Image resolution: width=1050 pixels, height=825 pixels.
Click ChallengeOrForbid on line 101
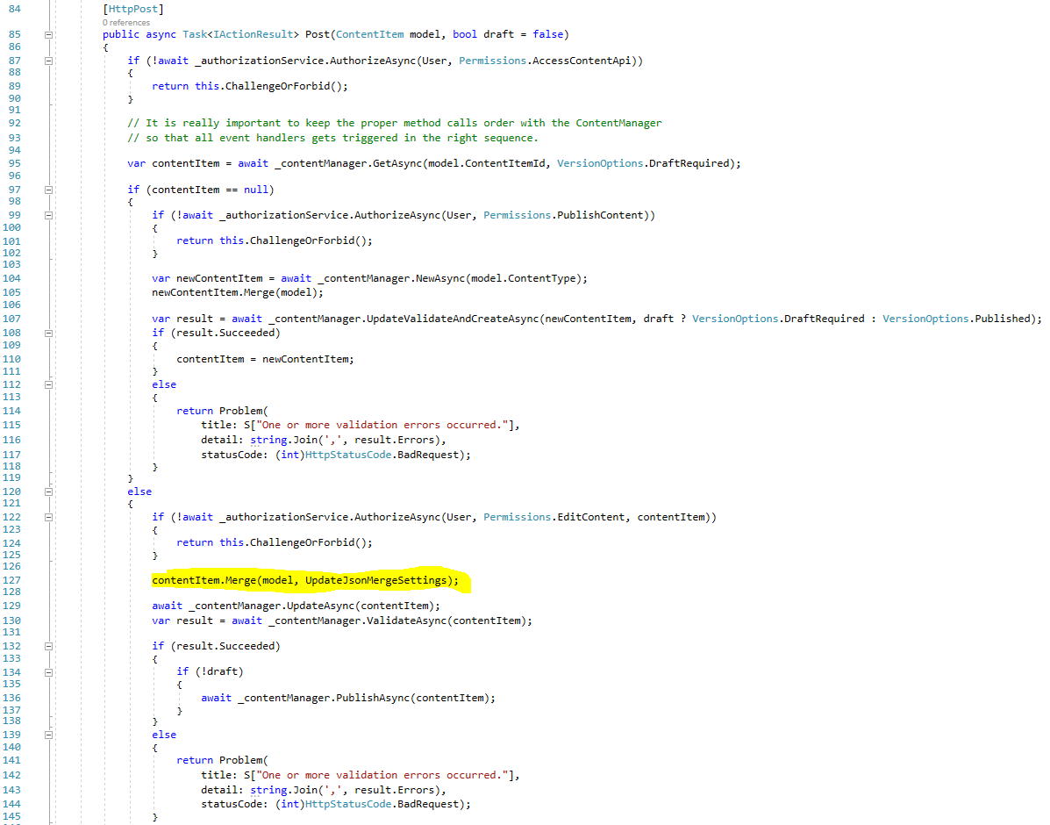click(x=302, y=240)
